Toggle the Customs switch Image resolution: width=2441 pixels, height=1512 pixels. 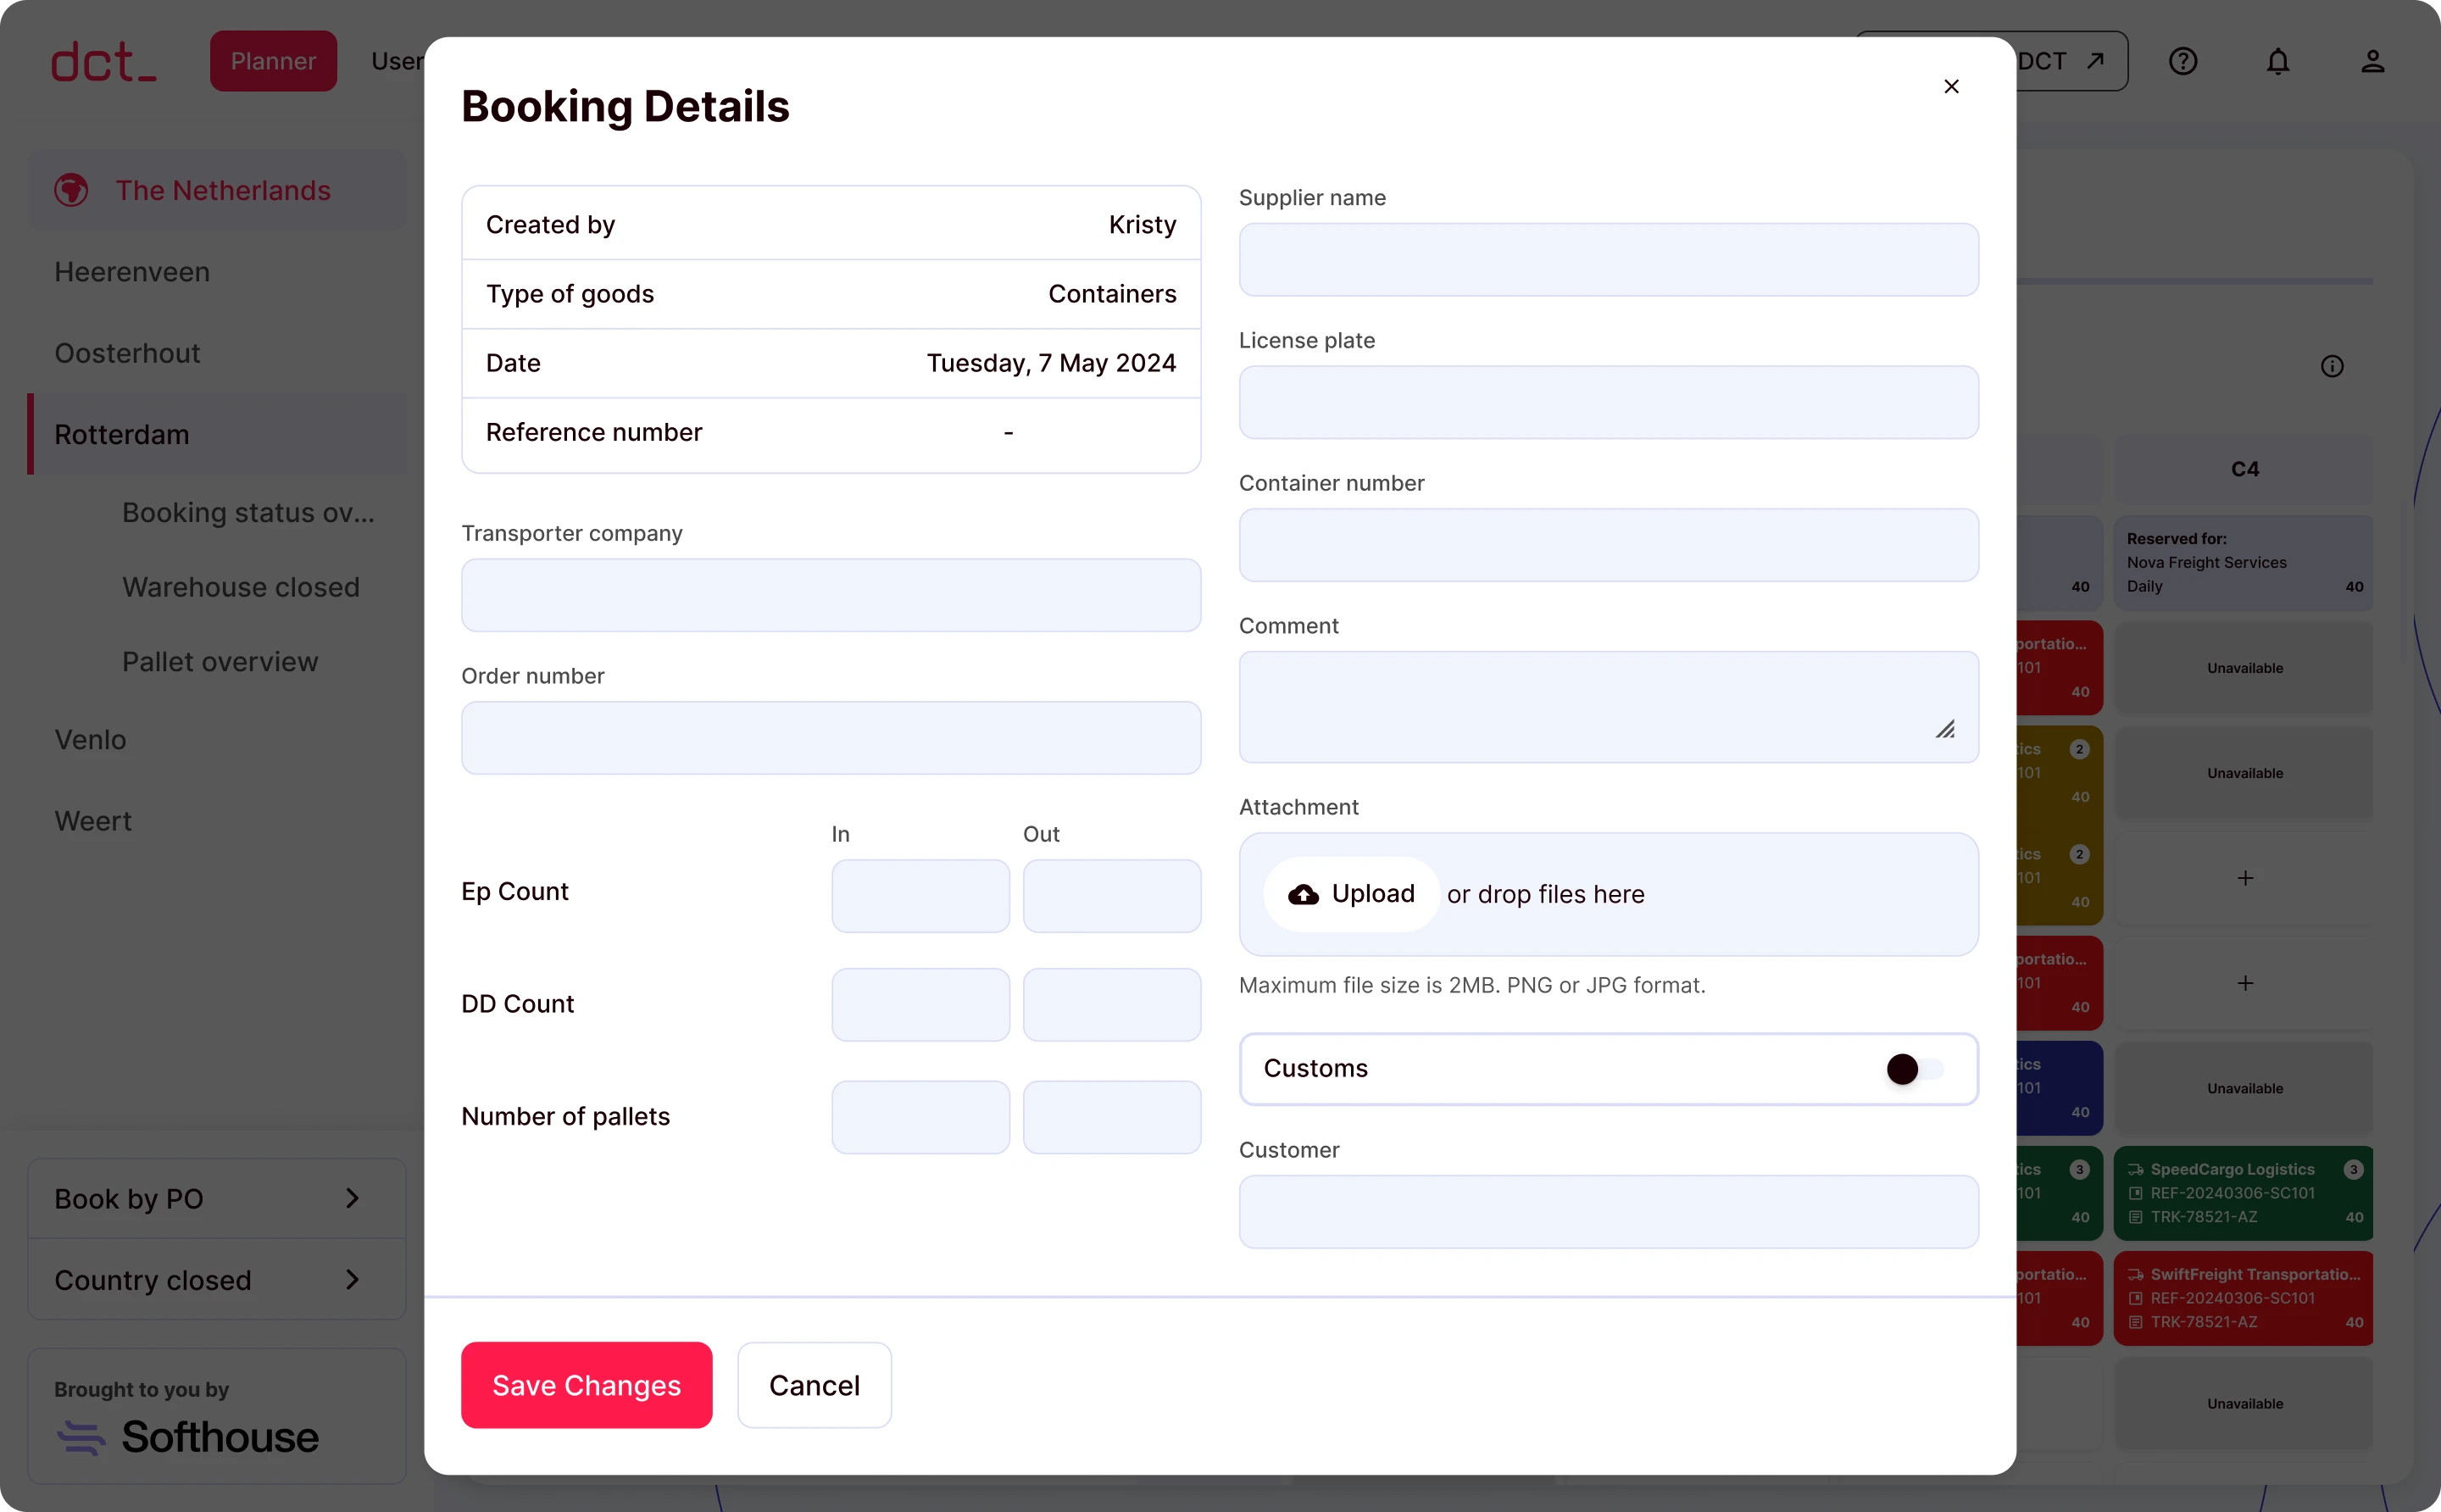point(1912,1069)
